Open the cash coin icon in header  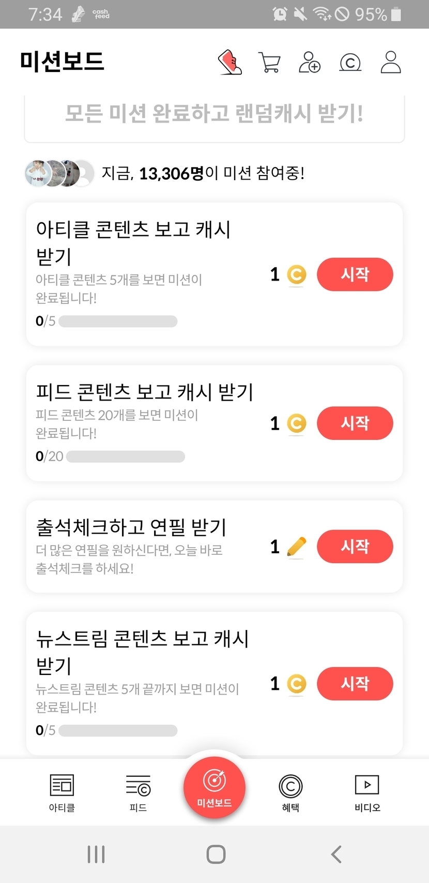[350, 63]
